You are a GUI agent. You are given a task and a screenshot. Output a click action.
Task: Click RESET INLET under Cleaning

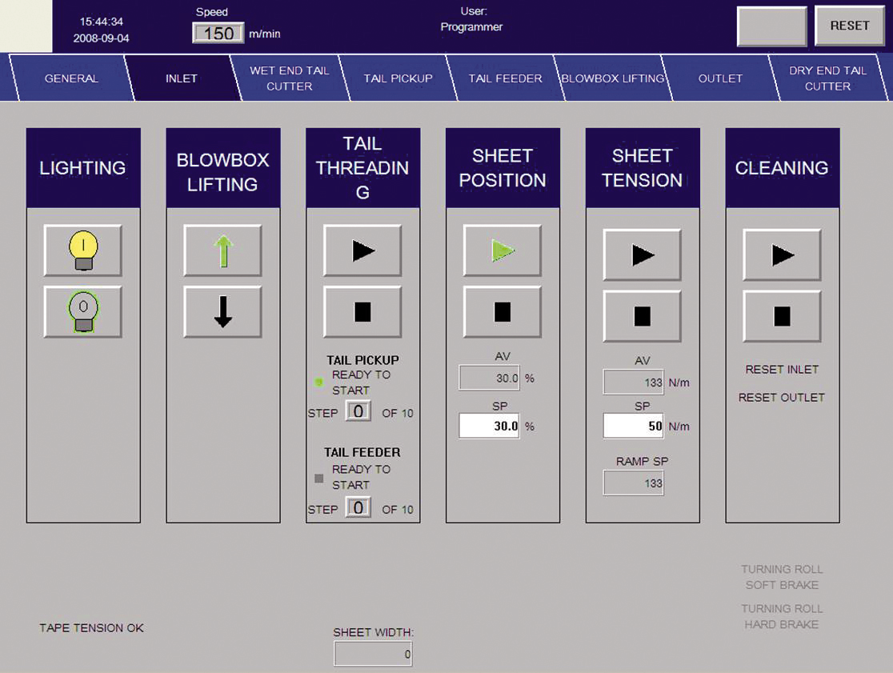tap(782, 370)
